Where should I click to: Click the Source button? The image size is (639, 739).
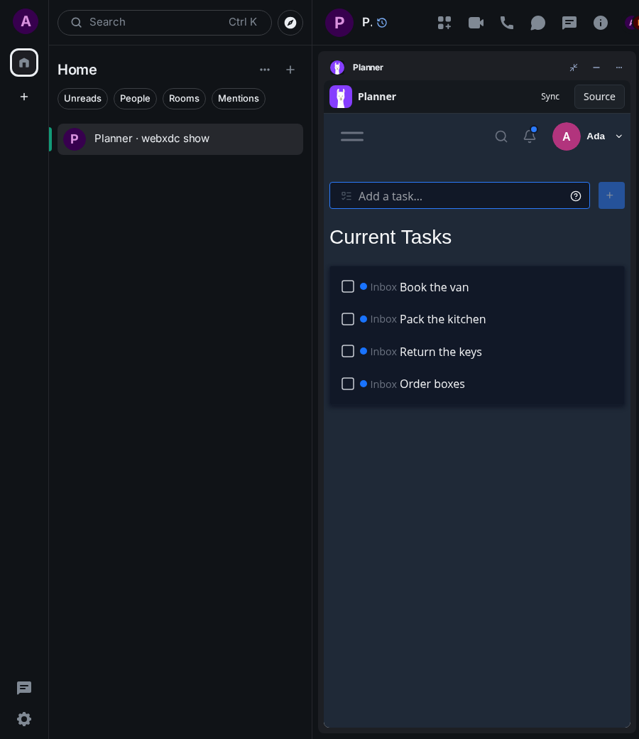[599, 97]
